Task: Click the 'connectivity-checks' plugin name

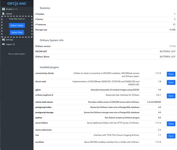Action: pos(44,73)
